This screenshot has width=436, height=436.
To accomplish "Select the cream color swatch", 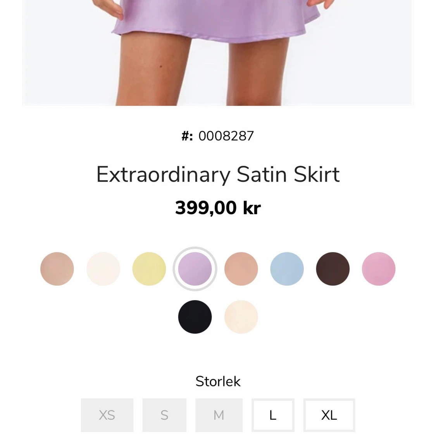I will pos(241,317).
